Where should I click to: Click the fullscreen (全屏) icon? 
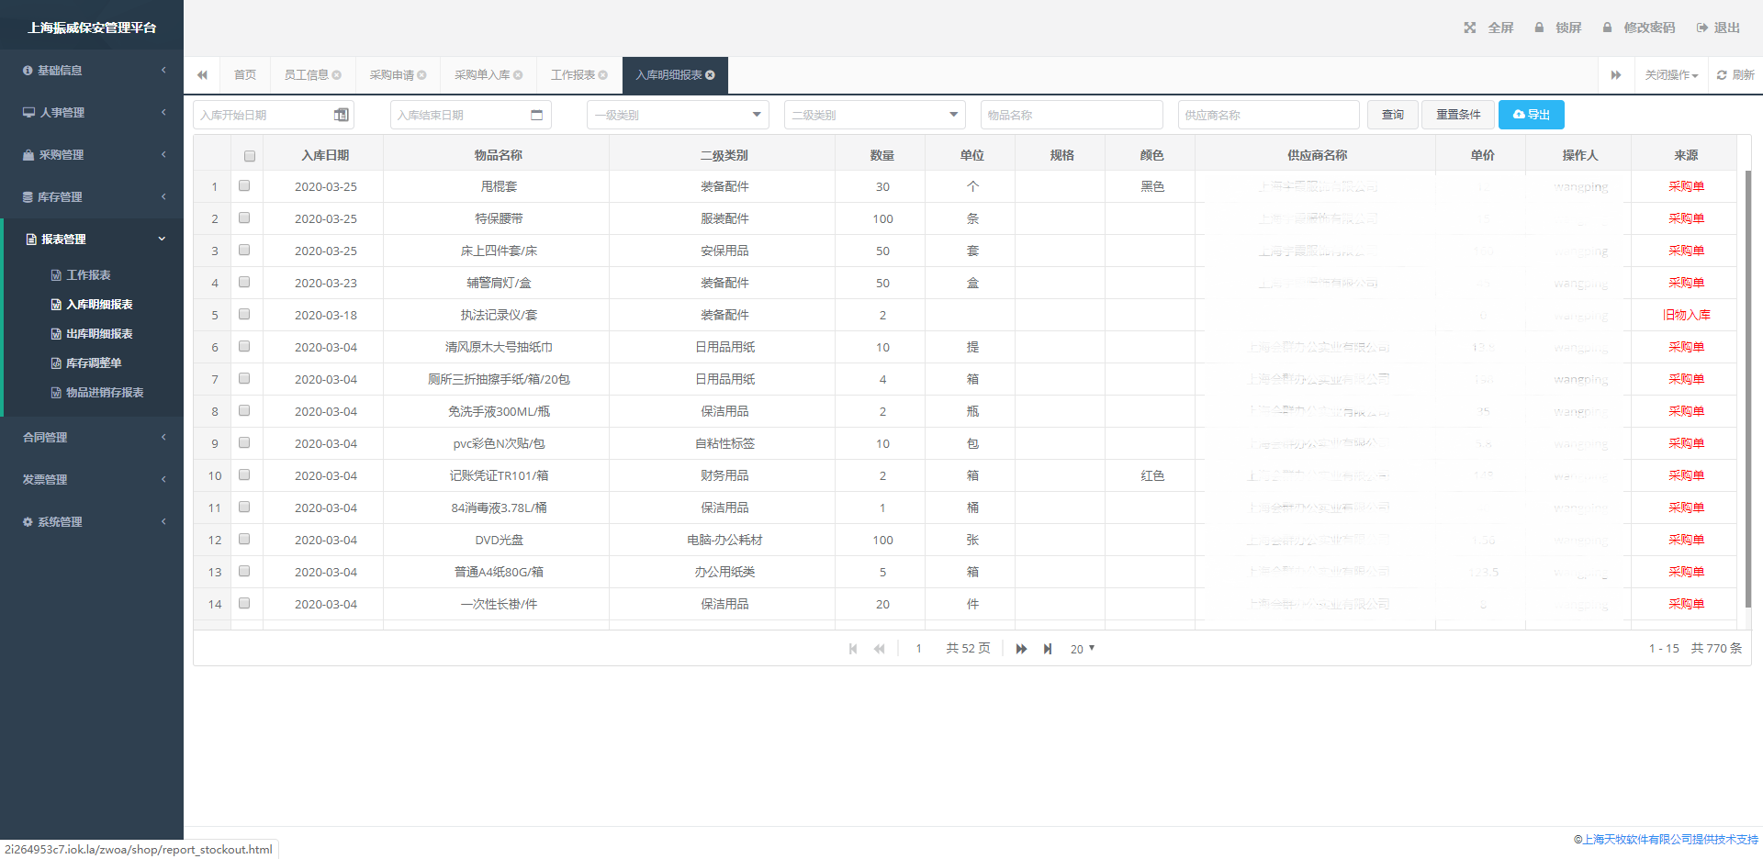(x=1470, y=28)
